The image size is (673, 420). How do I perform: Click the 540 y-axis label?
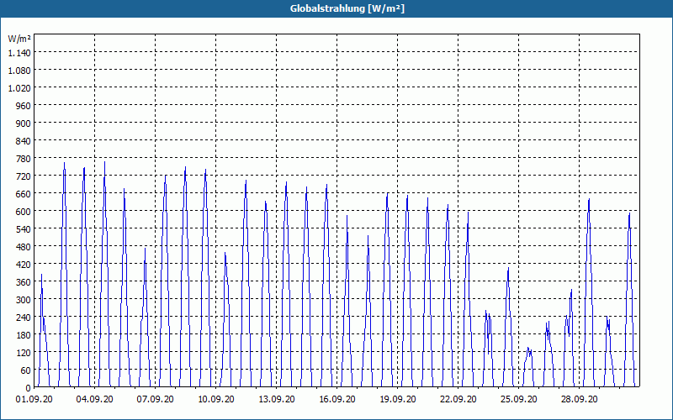tap(24, 229)
